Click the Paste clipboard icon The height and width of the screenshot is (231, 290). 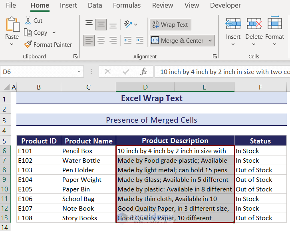point(12,24)
